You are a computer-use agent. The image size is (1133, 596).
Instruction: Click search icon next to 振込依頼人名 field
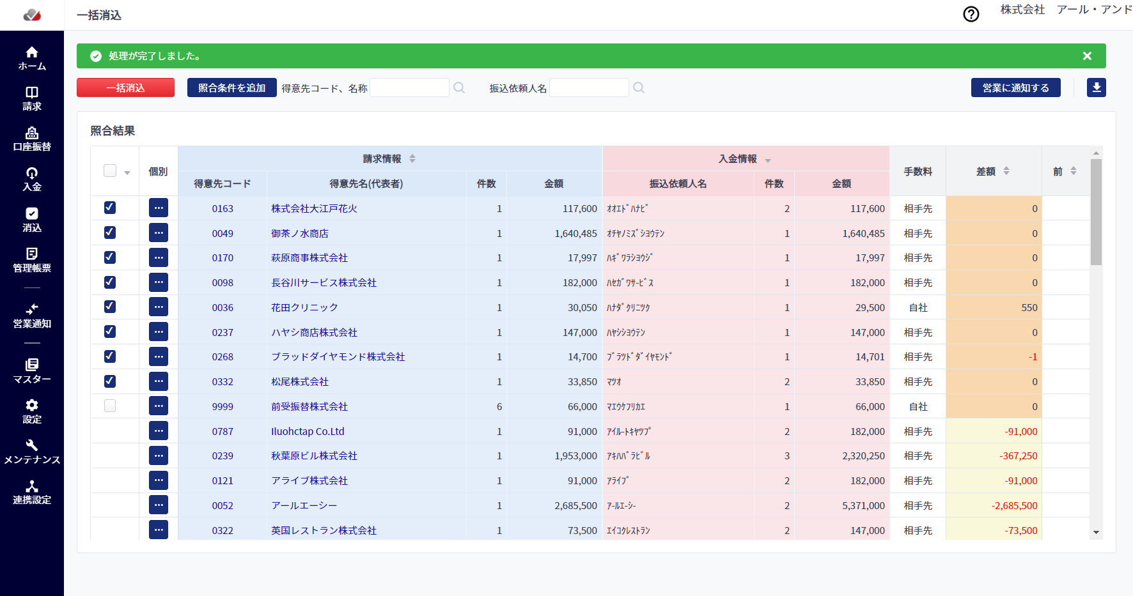click(639, 88)
